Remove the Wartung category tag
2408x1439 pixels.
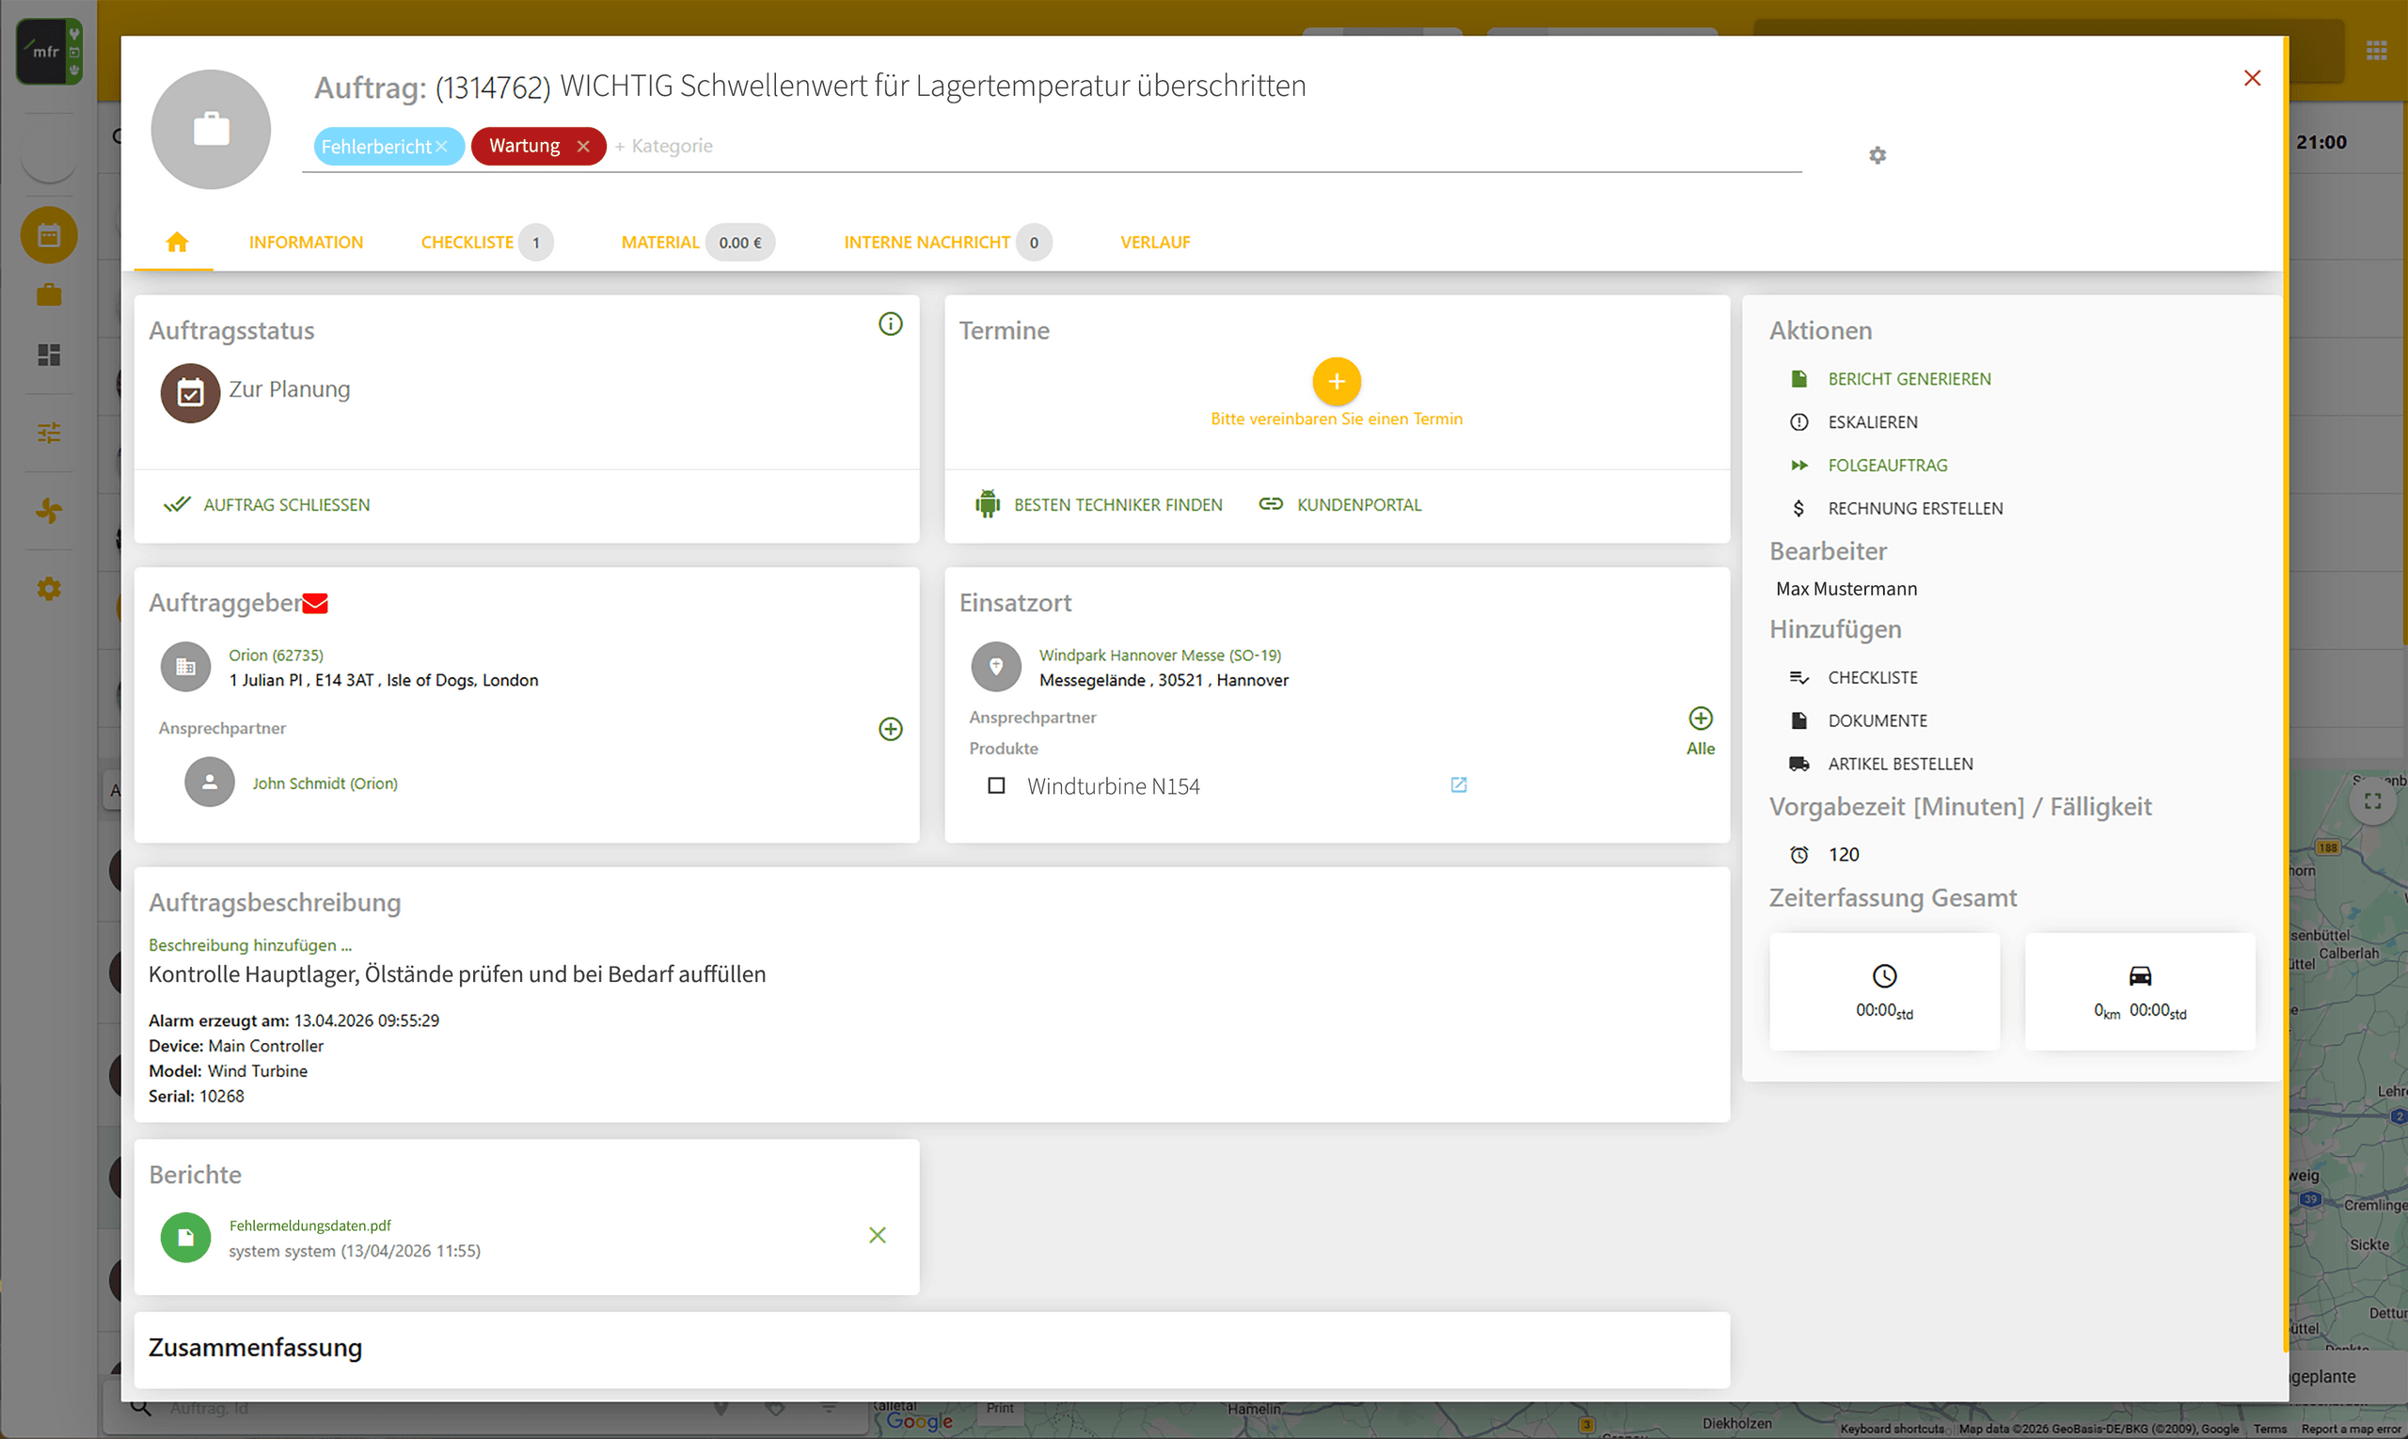pos(583,147)
